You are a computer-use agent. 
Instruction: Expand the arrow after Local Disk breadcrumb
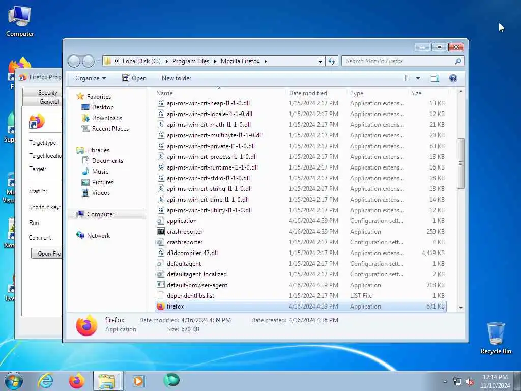pyautogui.click(x=166, y=61)
